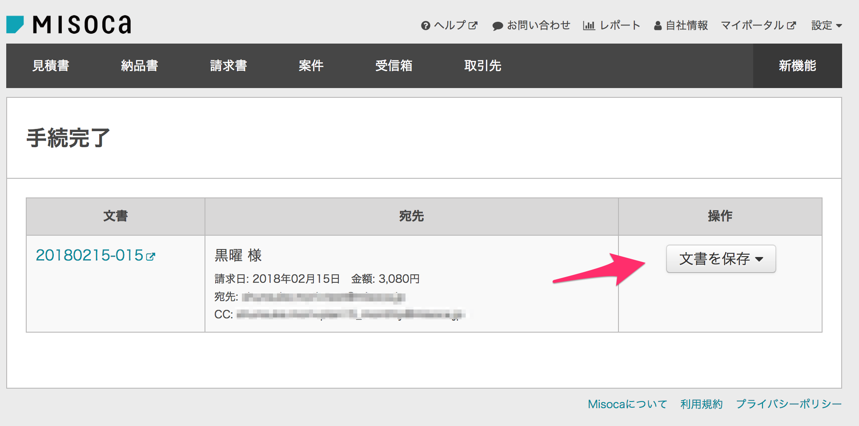Switch to the 取引先 clients tab
859x426 pixels.
tap(482, 66)
